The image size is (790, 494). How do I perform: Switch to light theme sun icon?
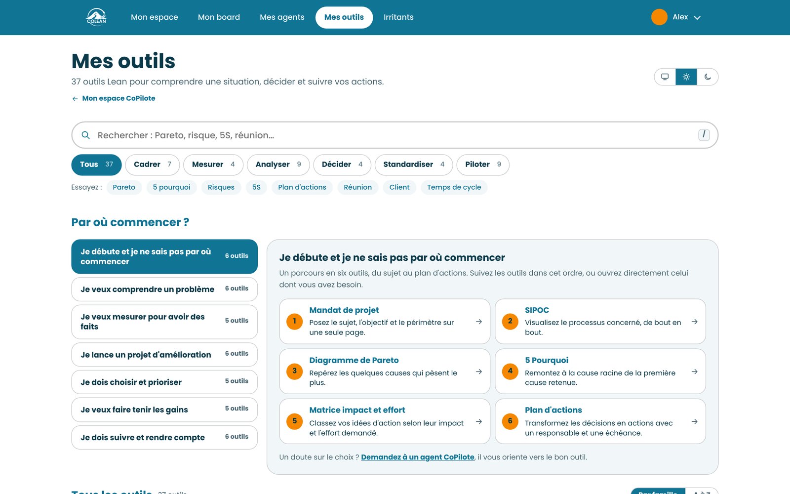[686, 77]
